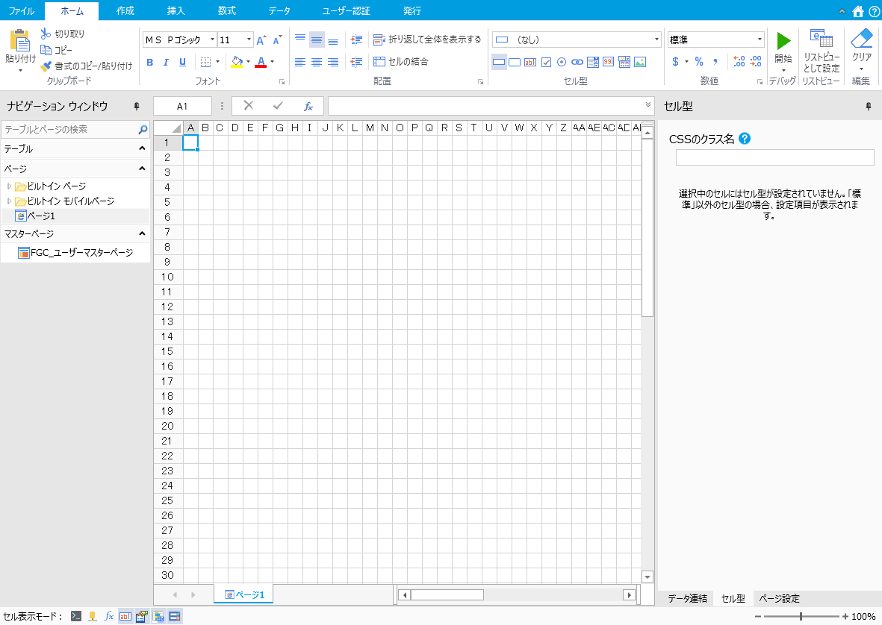The height and width of the screenshot is (625, 882).
Task: Click the CSS class name input field
Action: tap(774, 157)
